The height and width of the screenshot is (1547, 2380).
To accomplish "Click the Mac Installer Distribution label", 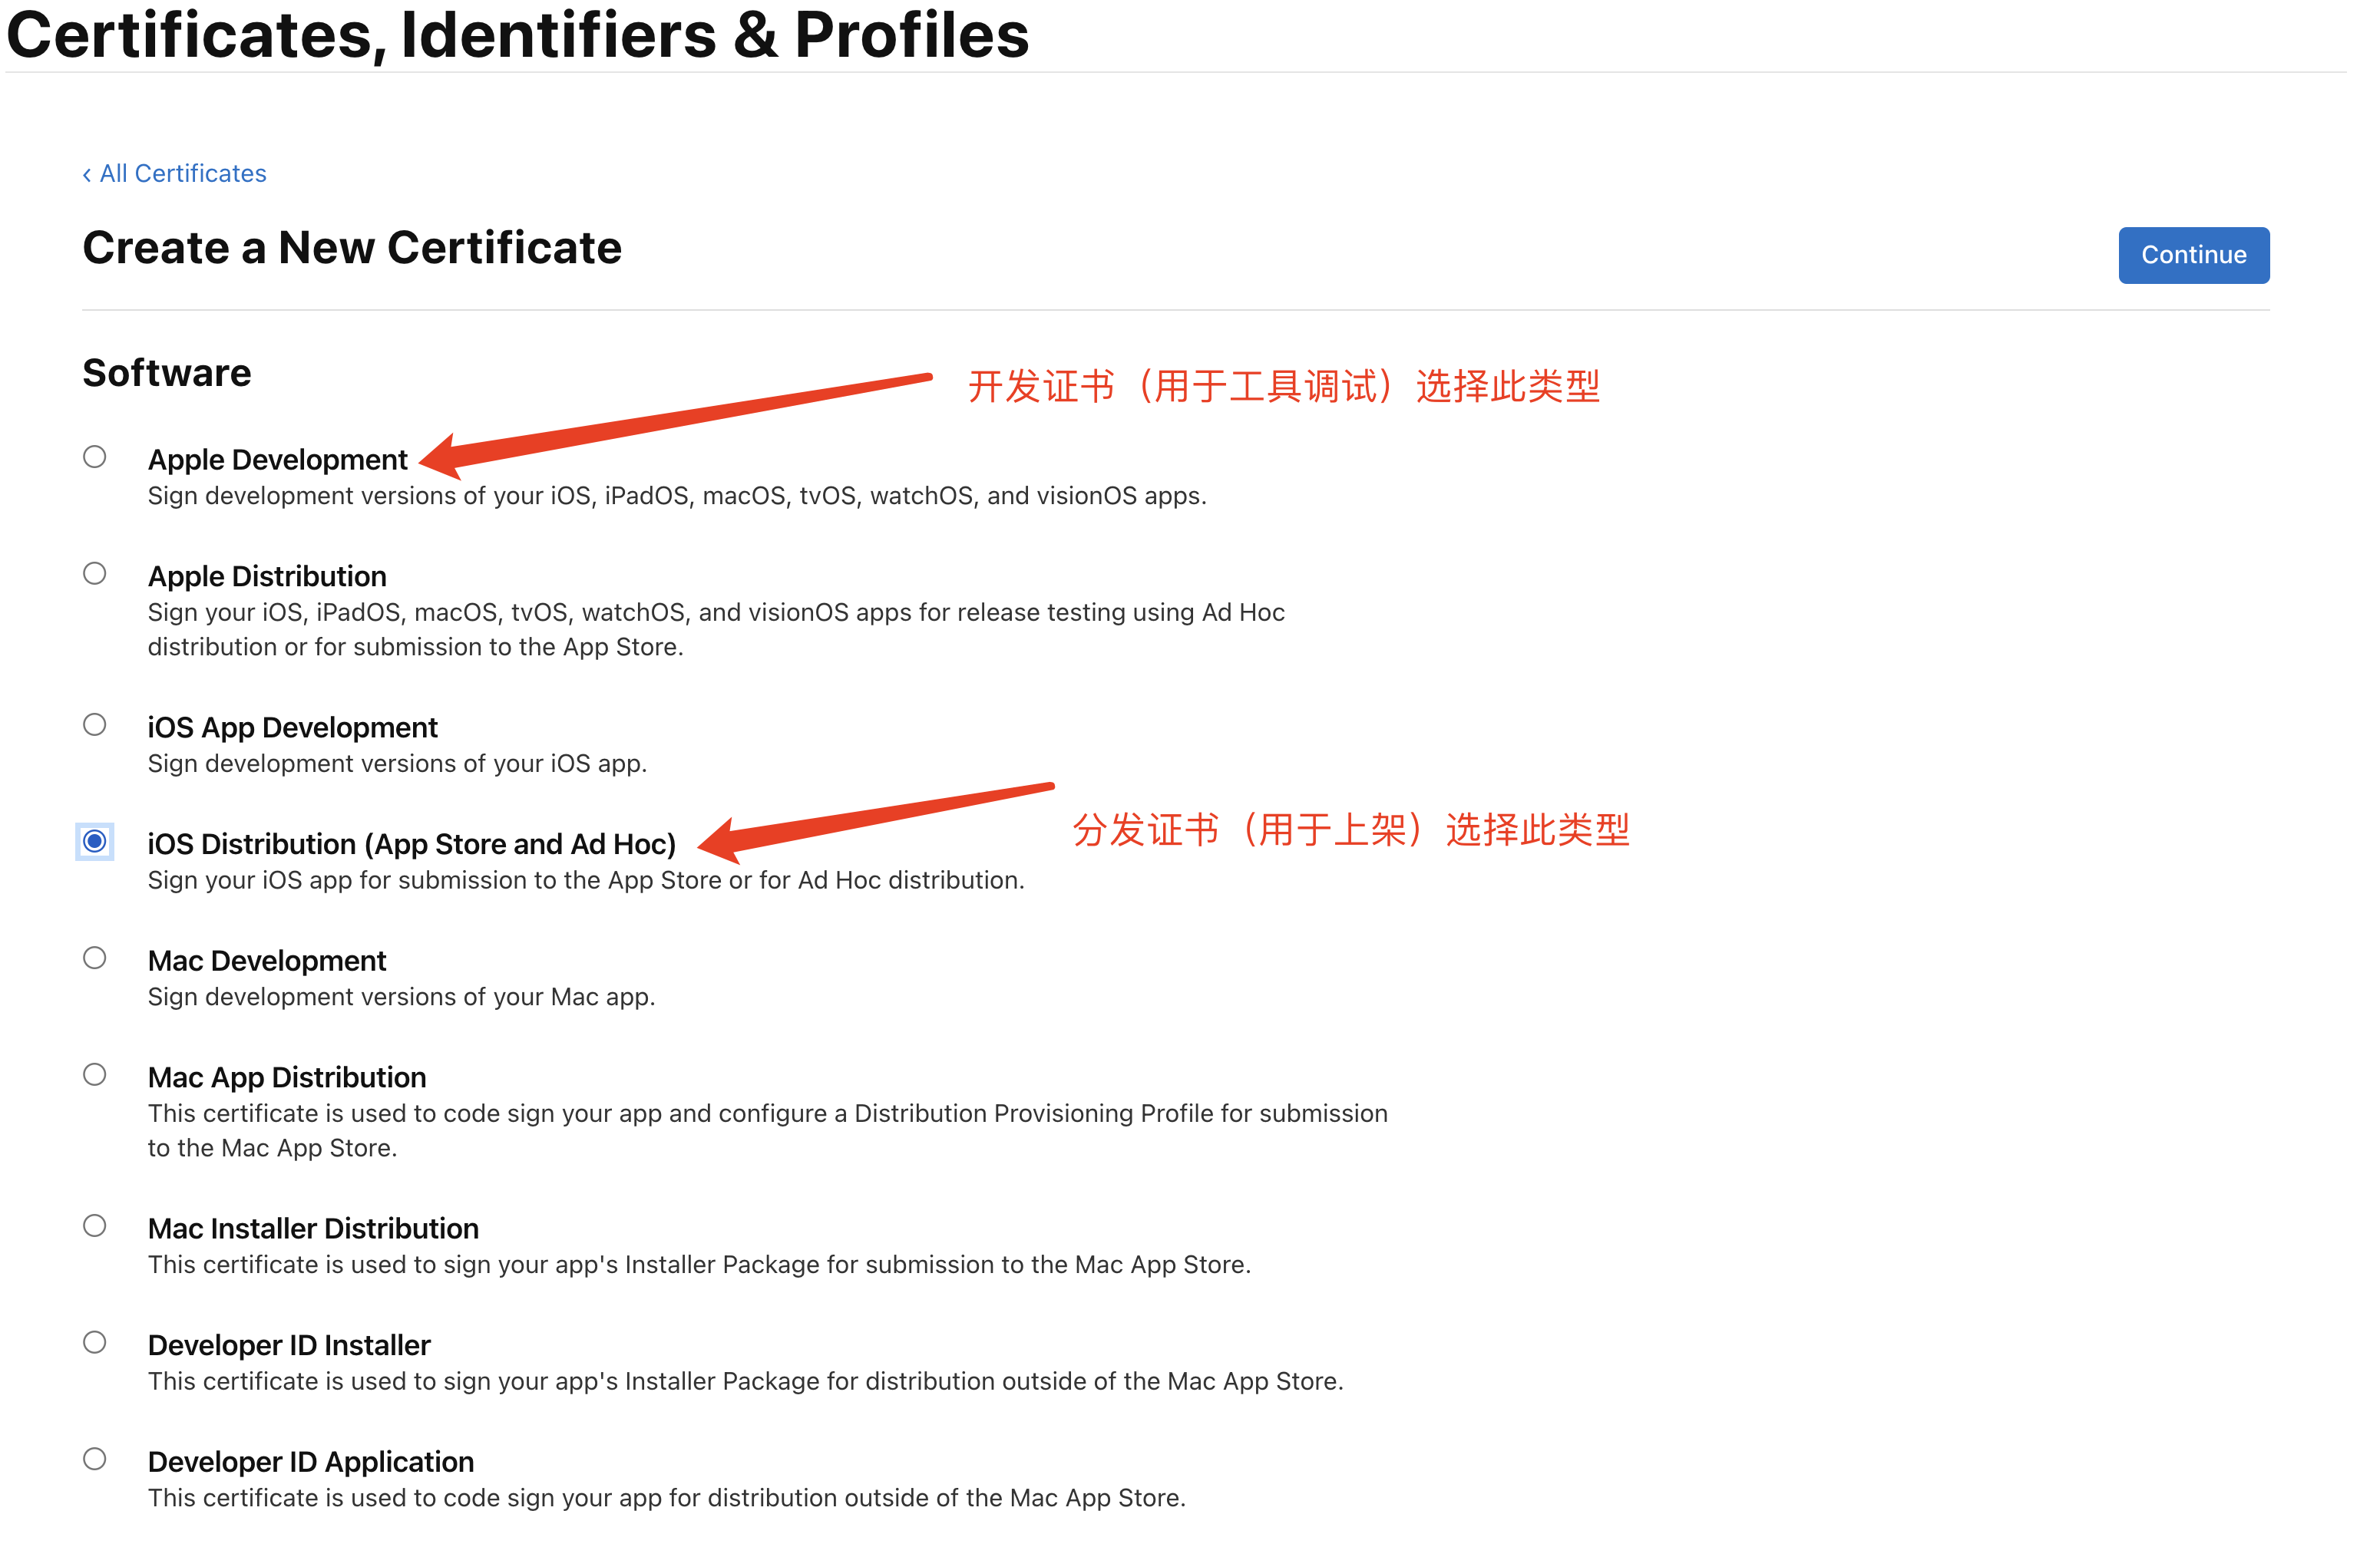I will pyautogui.click(x=313, y=1229).
